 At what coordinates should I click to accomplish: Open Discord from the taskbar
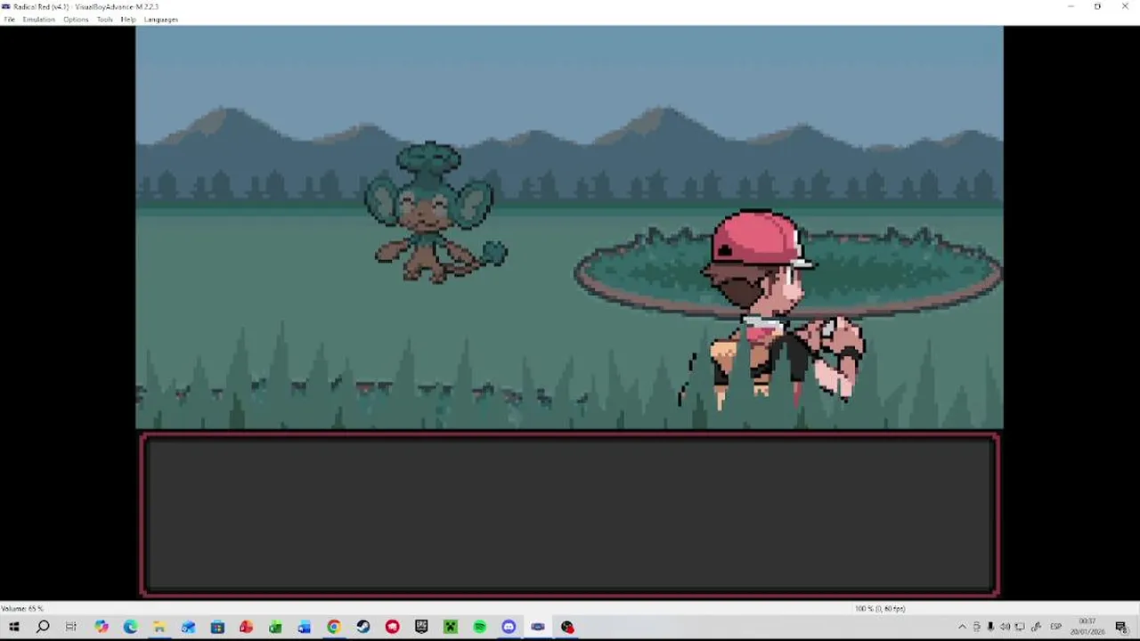[x=509, y=627]
